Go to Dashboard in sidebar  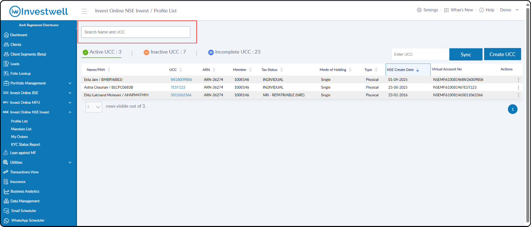pos(16,35)
